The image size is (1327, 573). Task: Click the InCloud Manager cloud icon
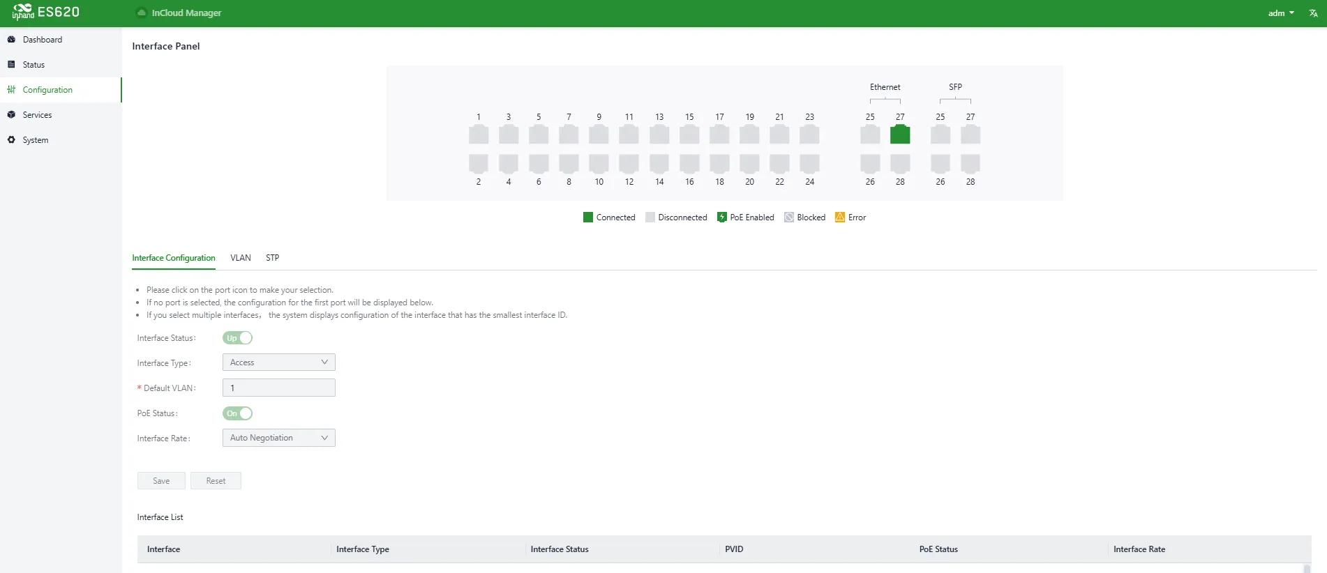(x=142, y=13)
